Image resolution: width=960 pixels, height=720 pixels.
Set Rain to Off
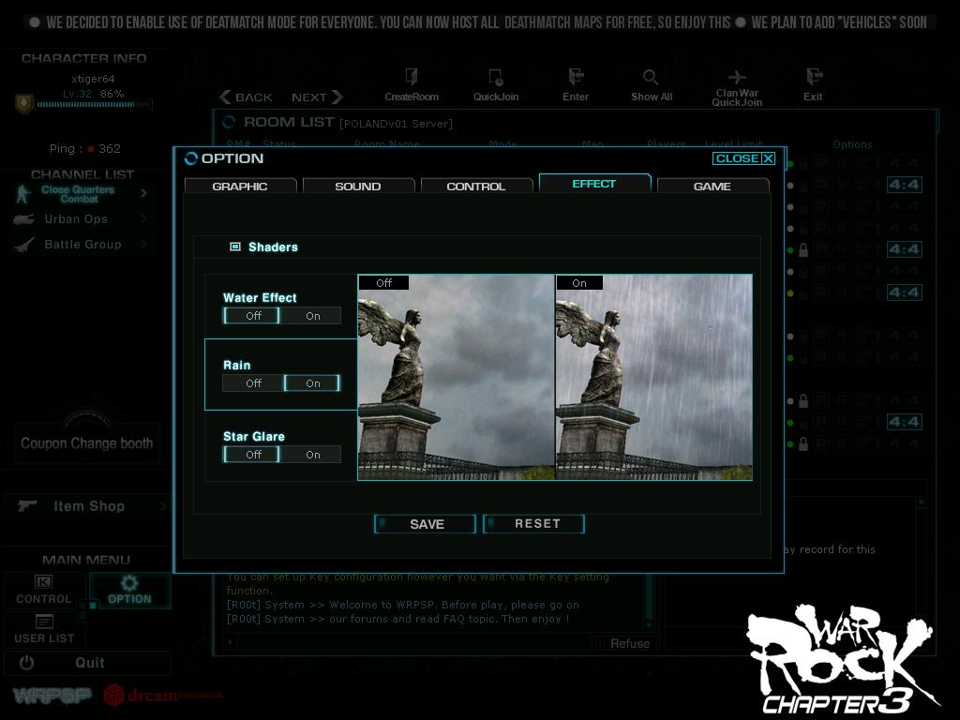[x=251, y=383]
